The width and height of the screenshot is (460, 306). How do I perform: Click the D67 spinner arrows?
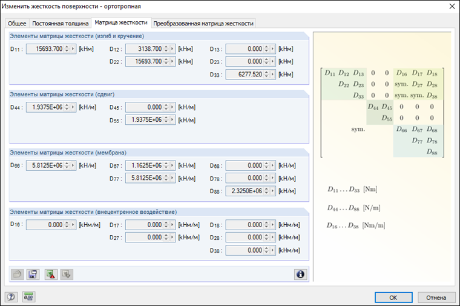click(x=166, y=165)
